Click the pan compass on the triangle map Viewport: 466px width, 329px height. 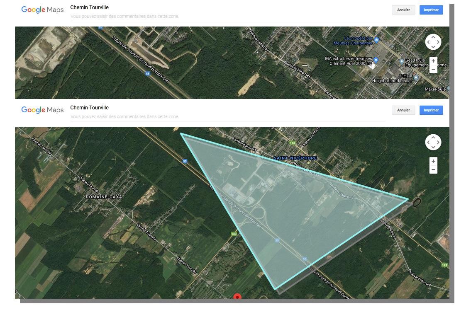pos(433,142)
